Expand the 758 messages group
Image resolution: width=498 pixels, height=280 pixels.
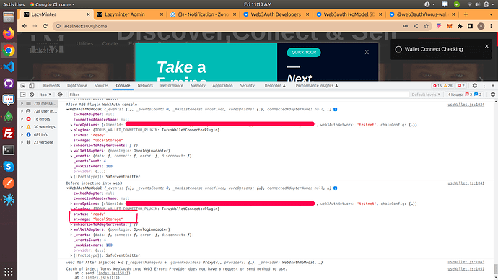coord(22,103)
